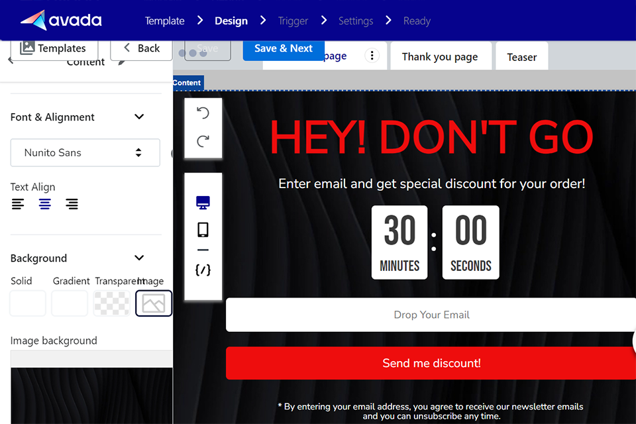Go to the Ready step
The width and height of the screenshot is (636, 424).
click(417, 21)
